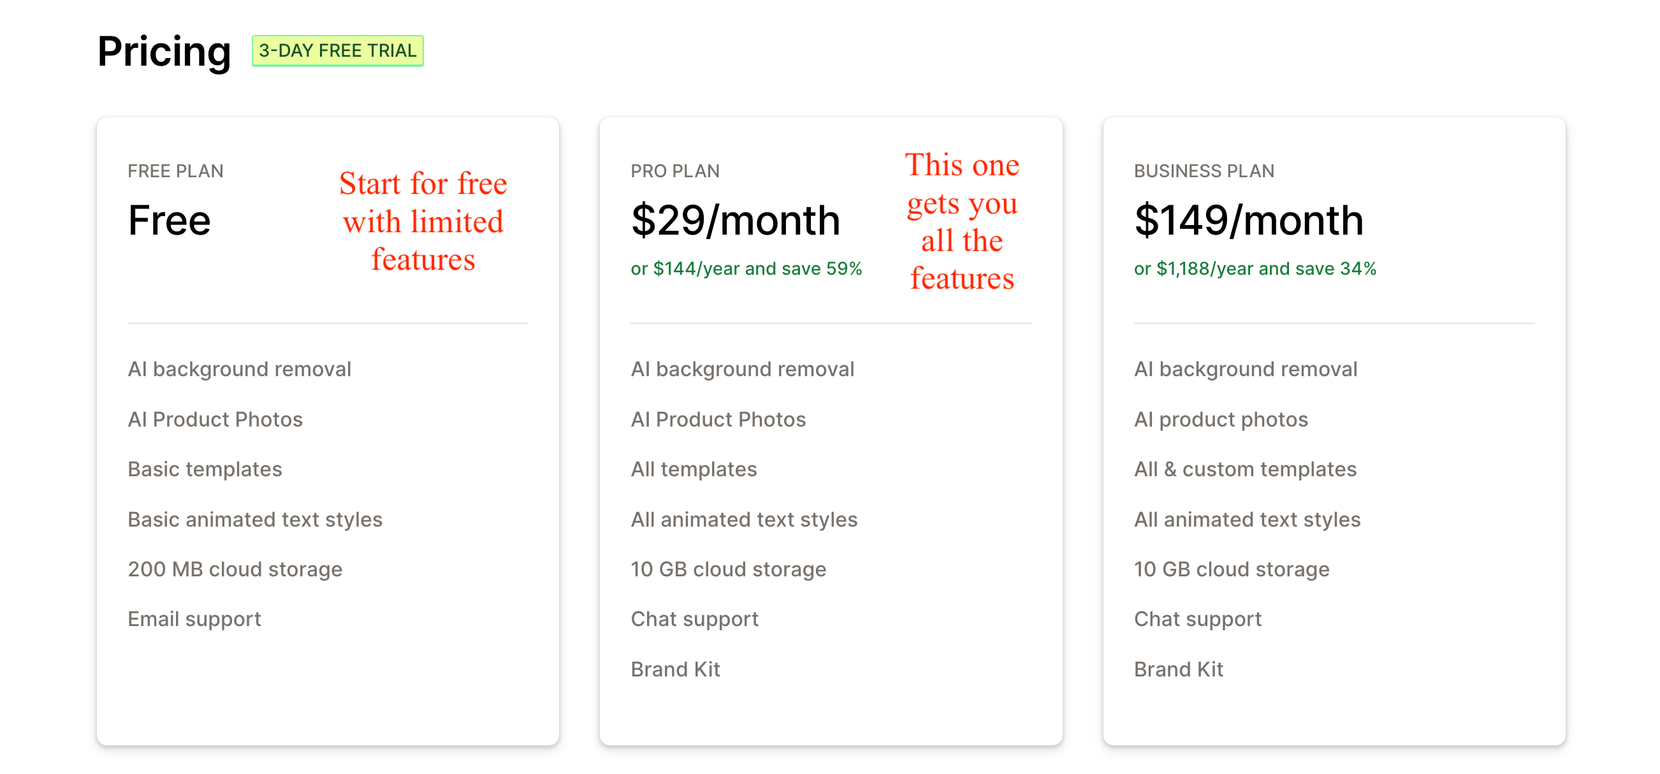
Task: Click 'This one gets you all the features' note
Action: pyautogui.click(x=961, y=221)
